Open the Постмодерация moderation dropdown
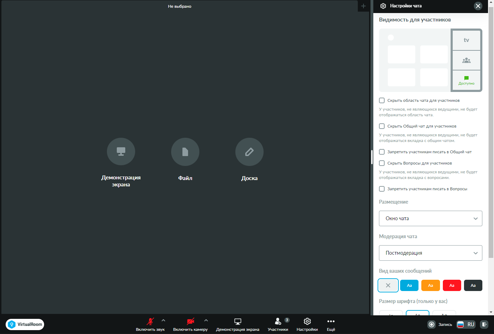The image size is (494, 334). (x=430, y=253)
